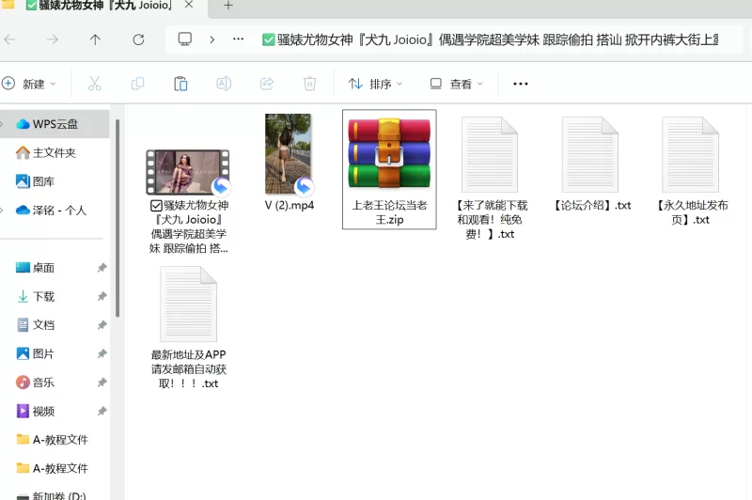Image resolution: width=752 pixels, height=500 pixels.
Task: Click the Share icon in toolbar
Action: 266,84
